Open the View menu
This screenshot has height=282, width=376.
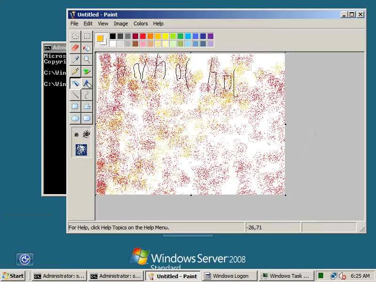pyautogui.click(x=103, y=23)
